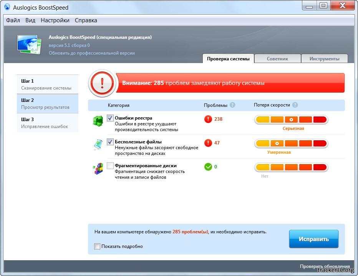Switch to the Советник tab

(277, 59)
